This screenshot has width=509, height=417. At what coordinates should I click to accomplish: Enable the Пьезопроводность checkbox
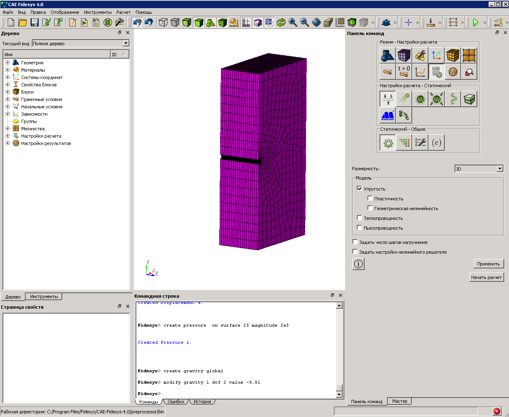pyautogui.click(x=359, y=228)
